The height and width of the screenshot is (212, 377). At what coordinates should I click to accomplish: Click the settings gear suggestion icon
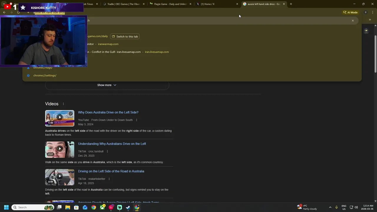point(28,75)
